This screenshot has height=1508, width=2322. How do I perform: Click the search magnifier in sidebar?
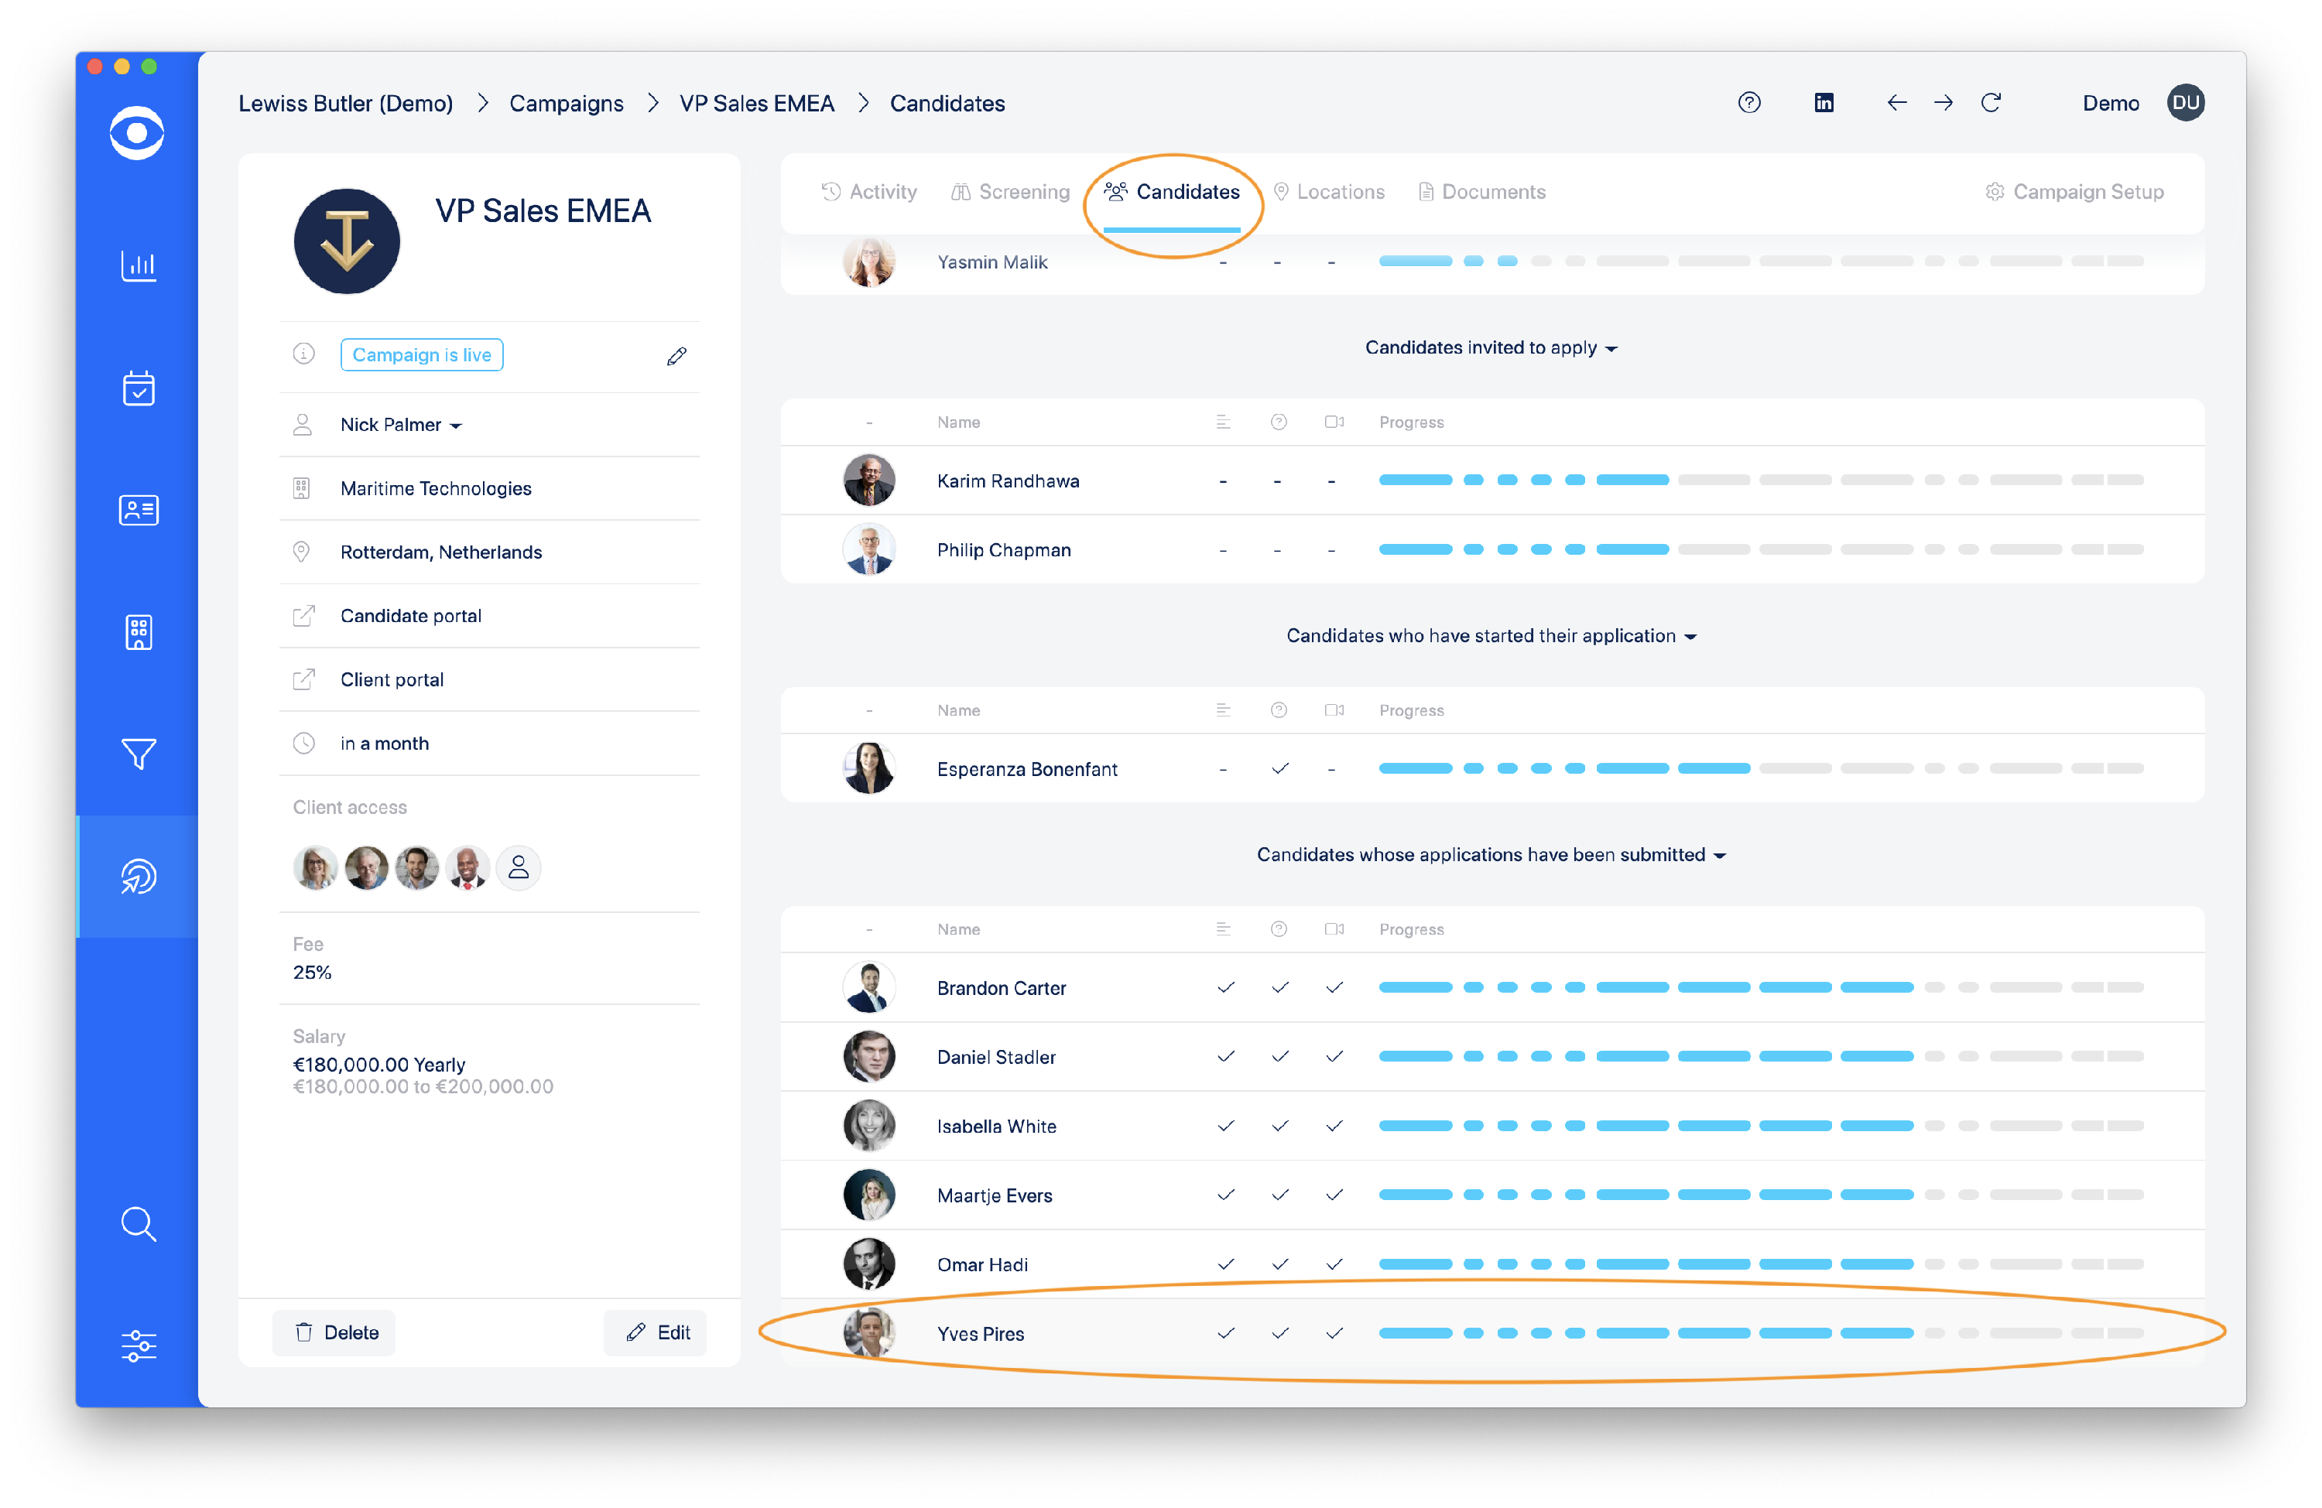tap(138, 1223)
